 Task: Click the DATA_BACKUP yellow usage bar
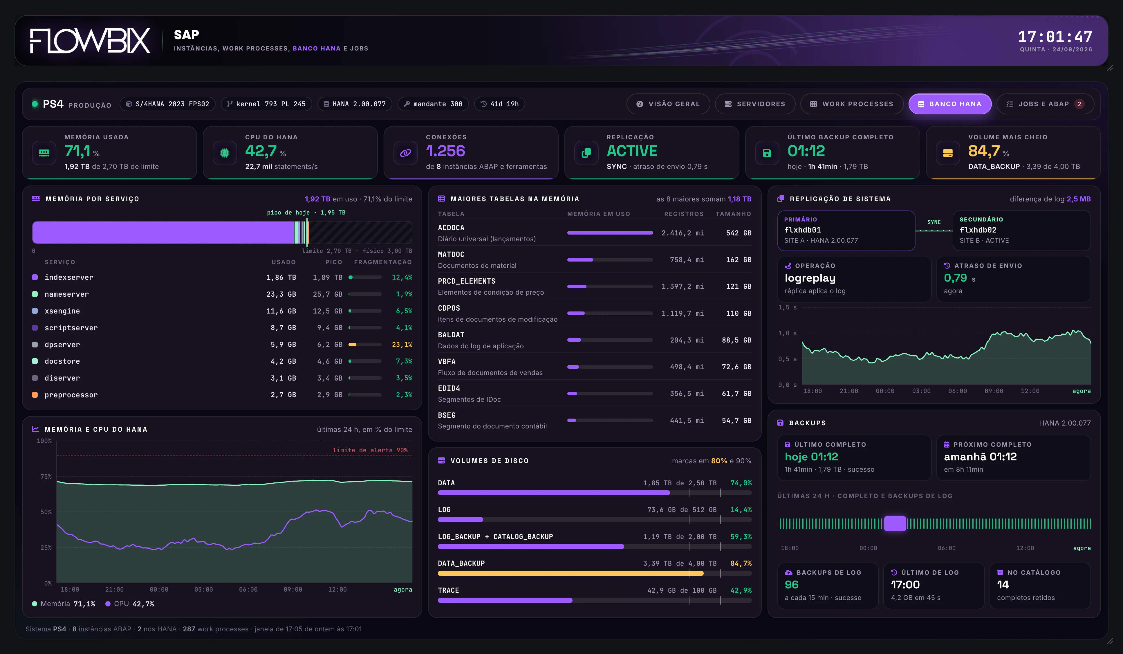570,573
